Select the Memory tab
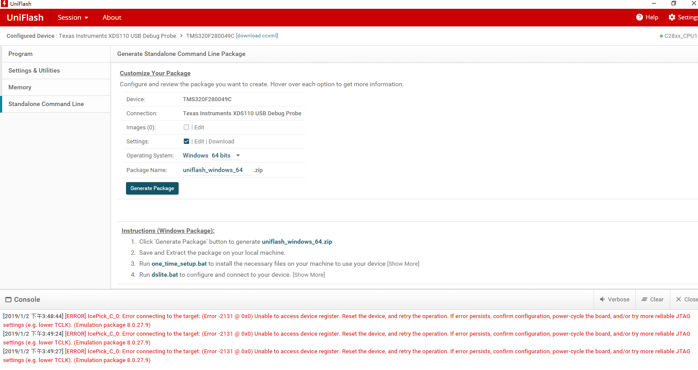Screen dimensions: 698x370 coord(56,87)
